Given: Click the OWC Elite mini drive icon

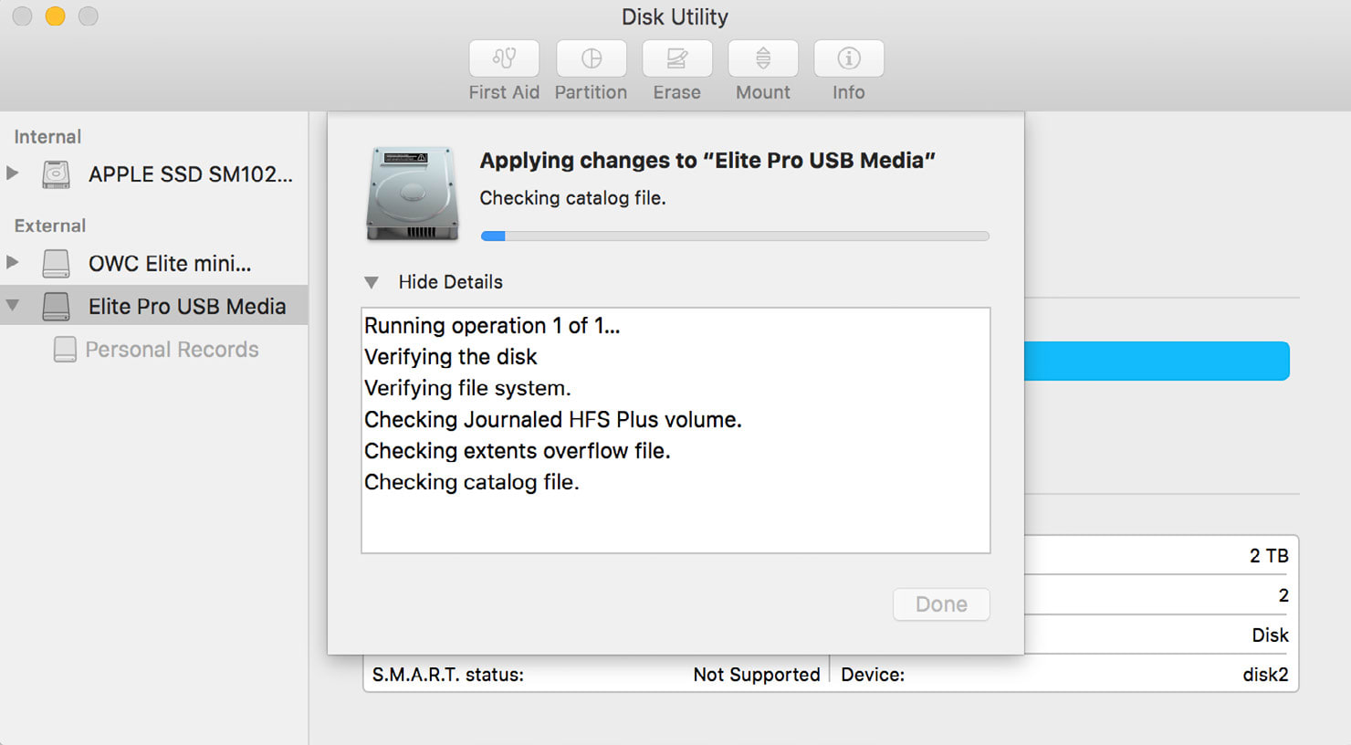Looking at the screenshot, I should pos(56,263).
